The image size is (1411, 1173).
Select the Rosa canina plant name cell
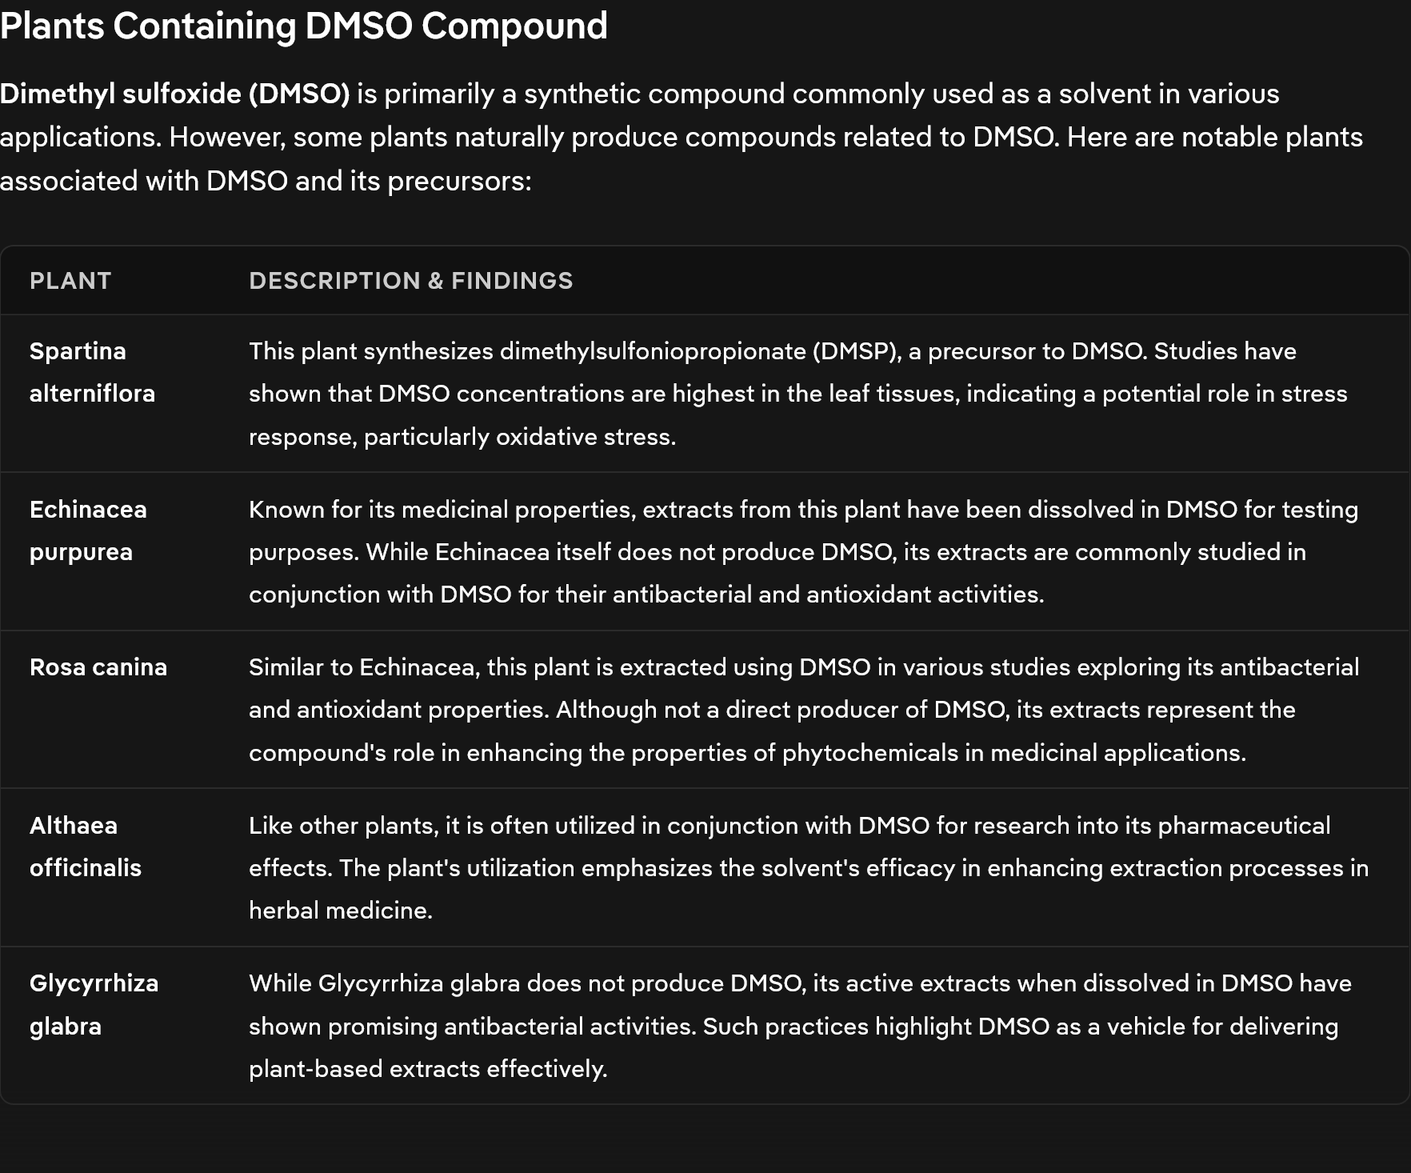(x=98, y=667)
